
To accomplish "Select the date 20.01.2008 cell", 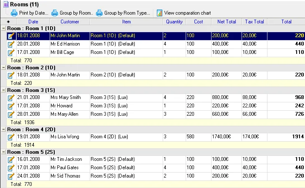I will click(33, 44).
